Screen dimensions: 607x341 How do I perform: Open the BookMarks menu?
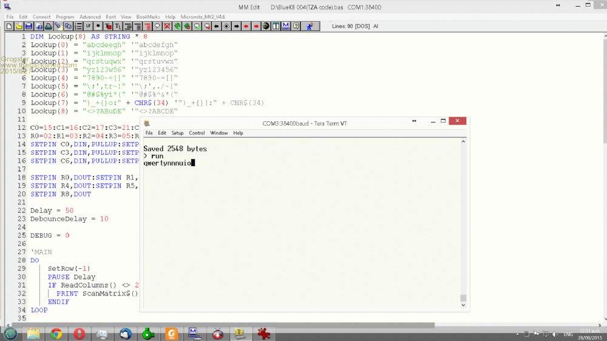point(148,17)
